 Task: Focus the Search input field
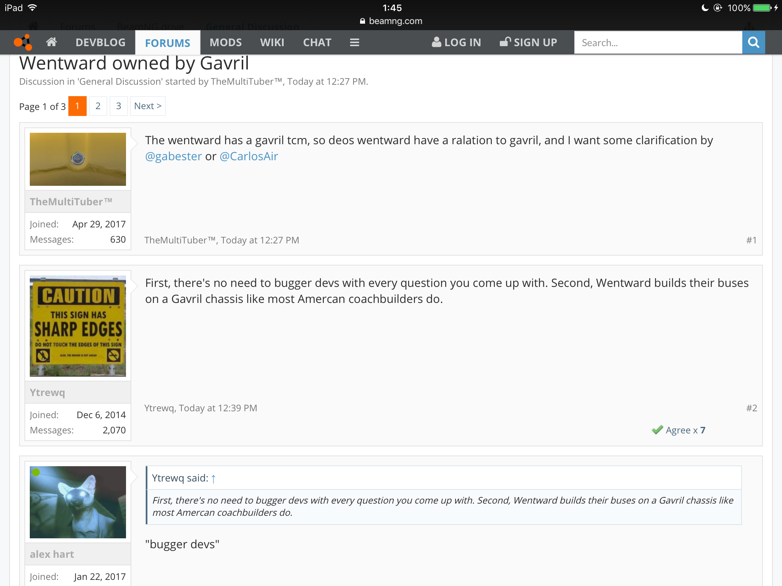(x=658, y=42)
